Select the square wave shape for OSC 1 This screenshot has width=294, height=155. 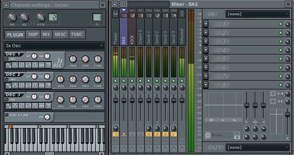coord(22,65)
